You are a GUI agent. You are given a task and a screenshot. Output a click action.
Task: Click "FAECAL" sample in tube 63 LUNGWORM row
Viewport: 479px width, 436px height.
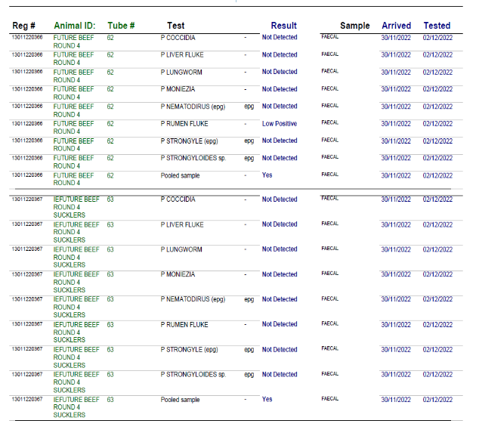click(x=330, y=249)
